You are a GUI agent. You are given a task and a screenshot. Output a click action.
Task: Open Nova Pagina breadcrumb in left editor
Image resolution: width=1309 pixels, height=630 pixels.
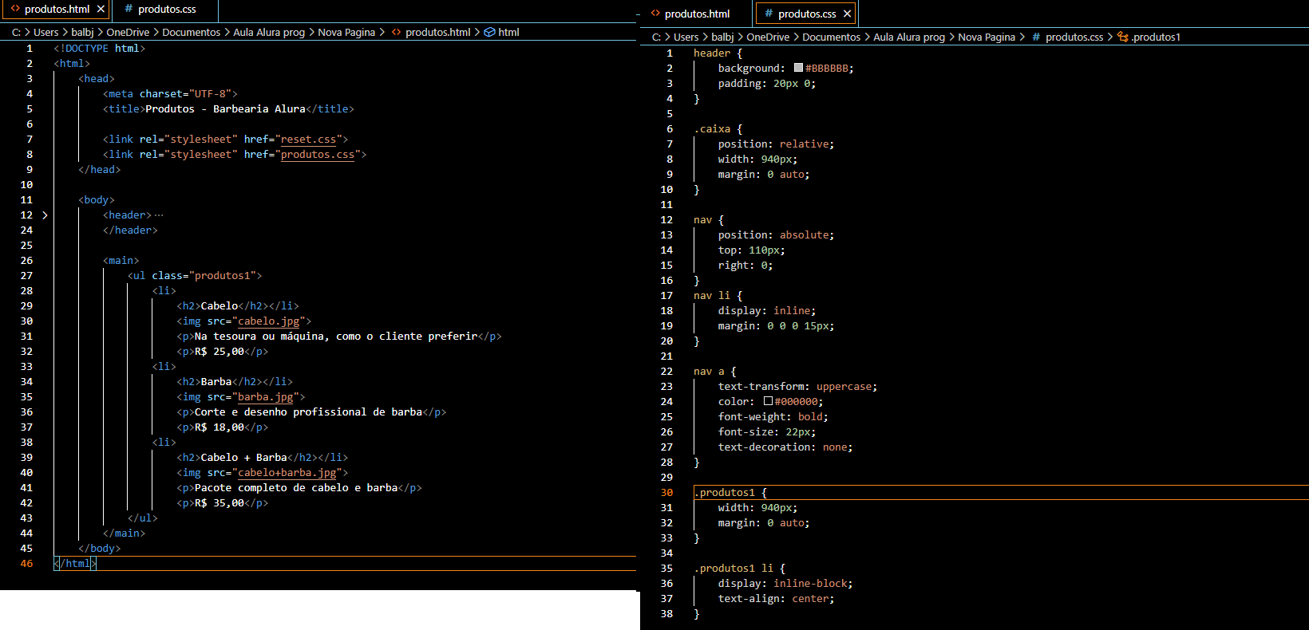click(346, 32)
